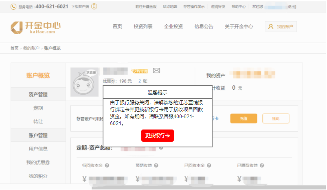Click help icon beside 已回收本金
The width and height of the screenshot is (327, 190).
pos(209,166)
